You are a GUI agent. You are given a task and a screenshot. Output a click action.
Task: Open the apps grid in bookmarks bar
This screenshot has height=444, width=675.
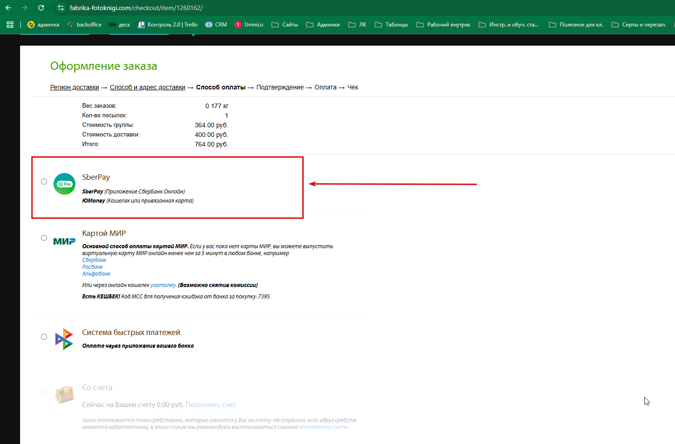10,25
